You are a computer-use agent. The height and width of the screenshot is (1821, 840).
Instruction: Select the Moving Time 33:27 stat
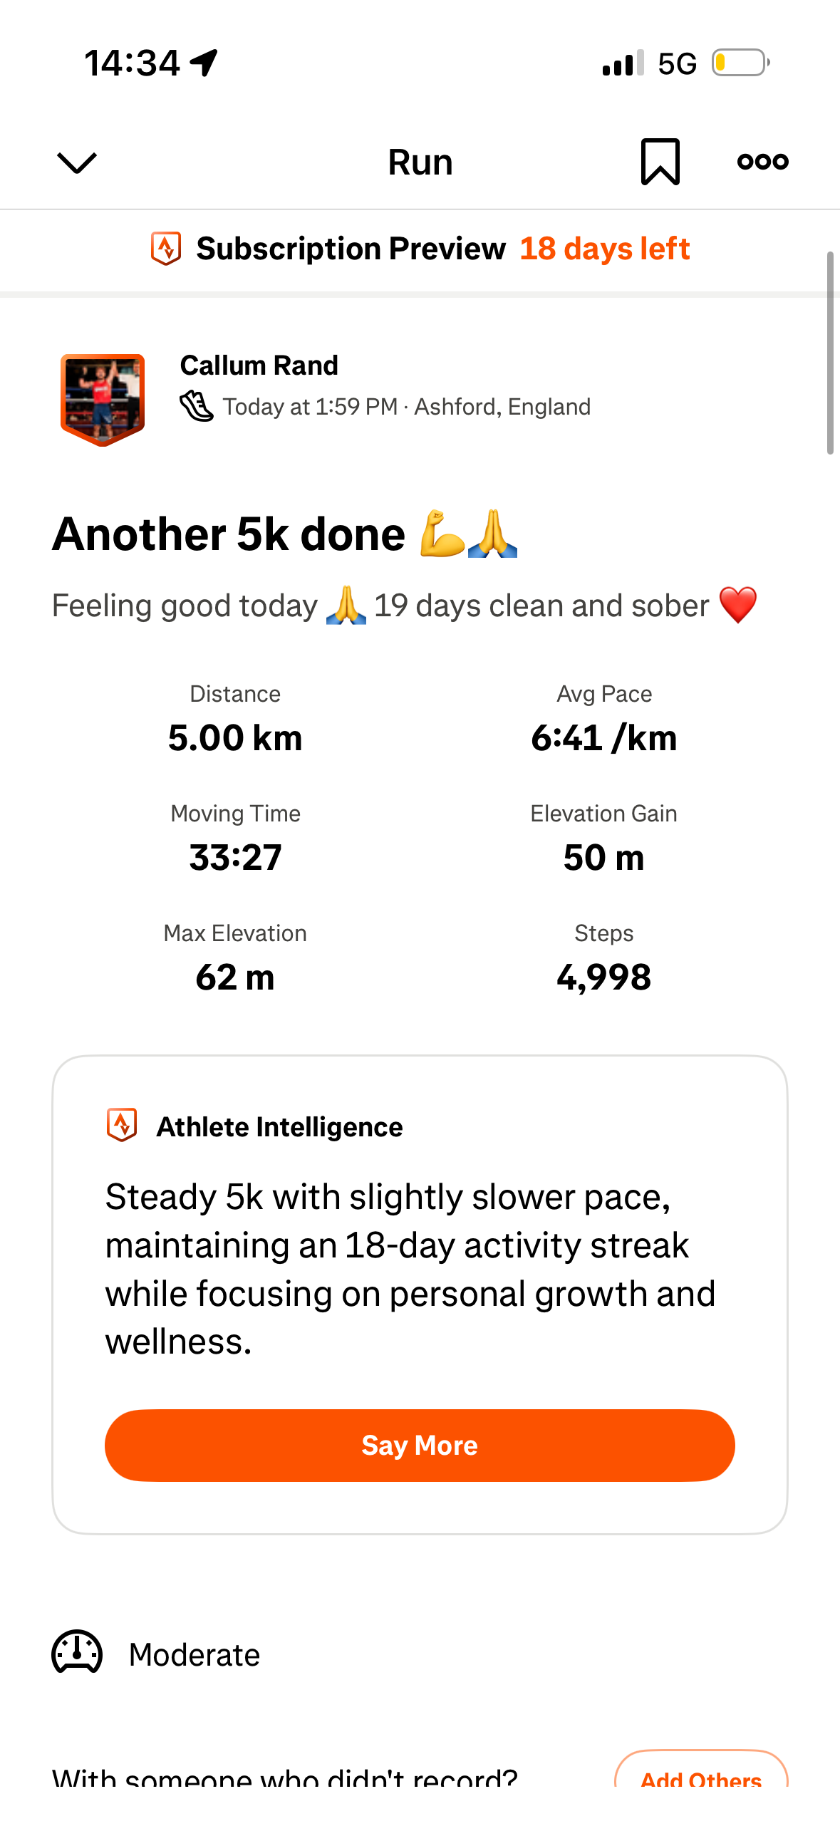[235, 840]
